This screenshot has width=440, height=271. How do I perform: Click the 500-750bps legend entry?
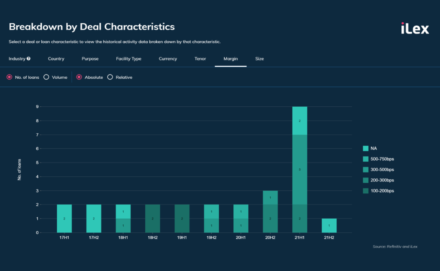[x=382, y=159]
